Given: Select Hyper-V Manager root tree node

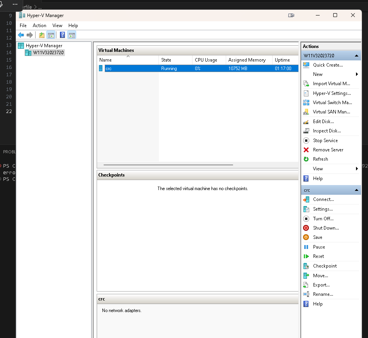Looking at the screenshot, I should click(44, 46).
